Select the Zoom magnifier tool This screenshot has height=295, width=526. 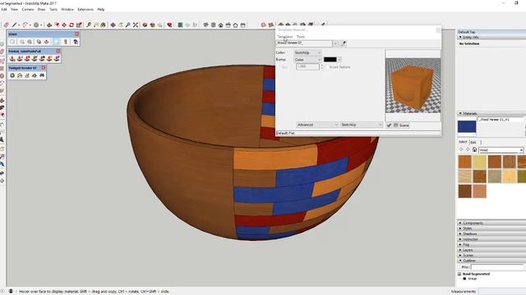128,25
